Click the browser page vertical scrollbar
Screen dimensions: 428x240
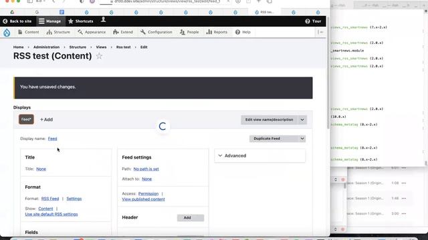(328, 73)
